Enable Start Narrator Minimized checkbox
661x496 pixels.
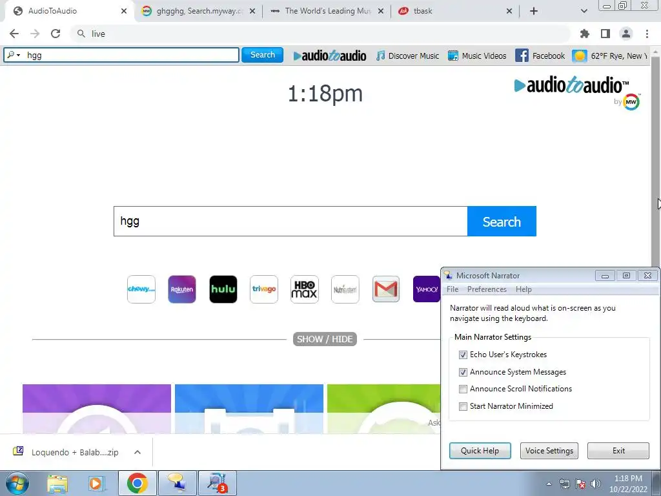463,406
